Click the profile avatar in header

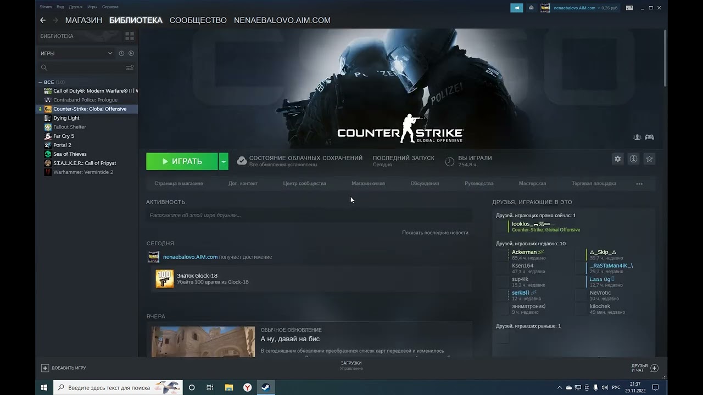tap(545, 8)
